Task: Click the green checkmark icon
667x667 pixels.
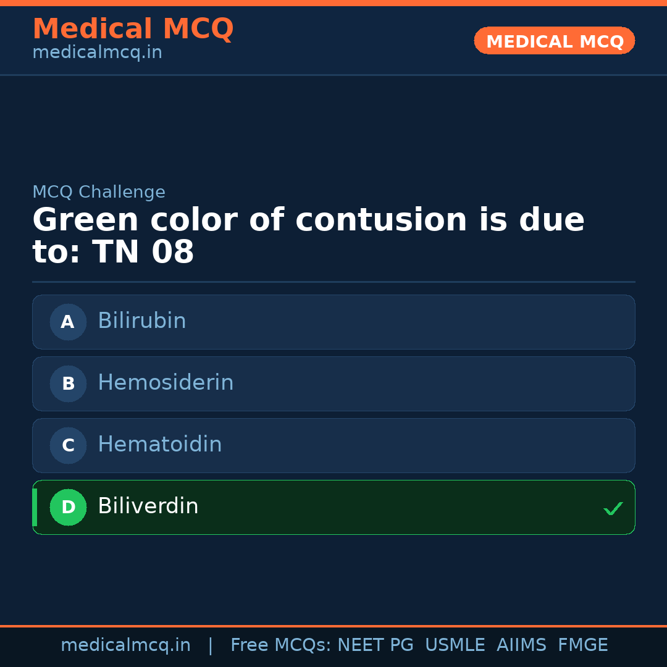Action: point(613,508)
